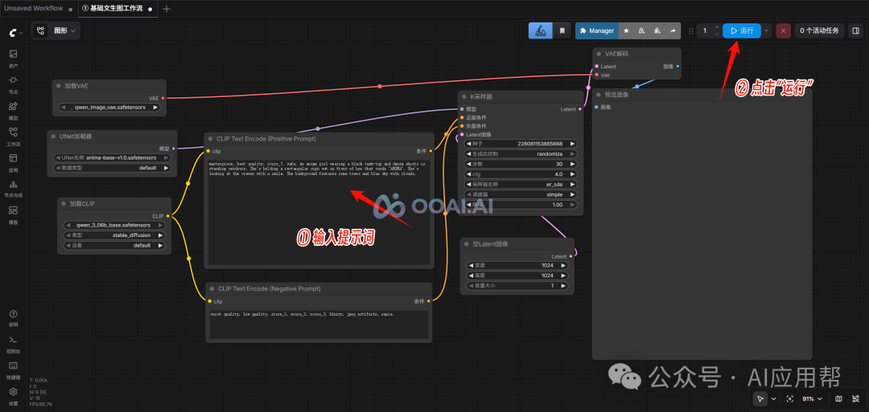Open the 模板 (templates) sidebar panel
Viewport: 869px width, 412px height.
pyautogui.click(x=13, y=214)
